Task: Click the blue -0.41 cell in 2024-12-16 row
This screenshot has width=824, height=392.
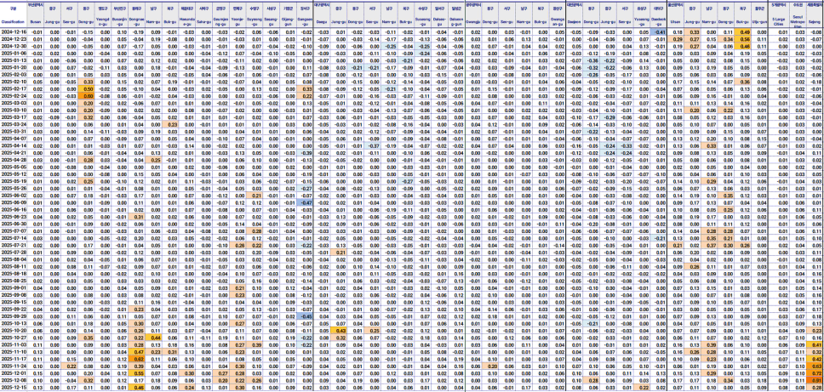Action: [x=658, y=31]
